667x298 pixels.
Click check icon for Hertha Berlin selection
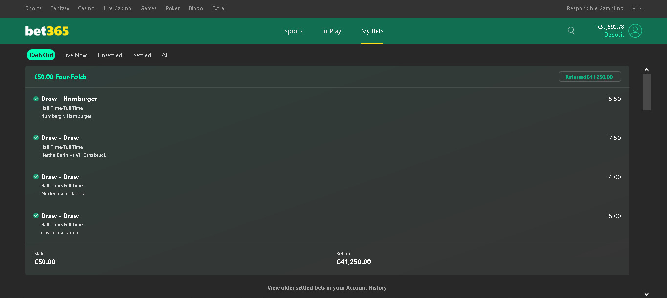[36, 138]
